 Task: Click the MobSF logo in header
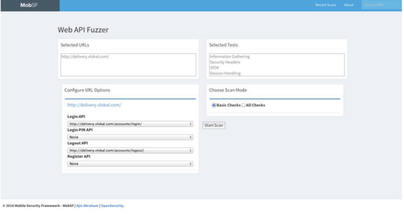coord(28,5)
